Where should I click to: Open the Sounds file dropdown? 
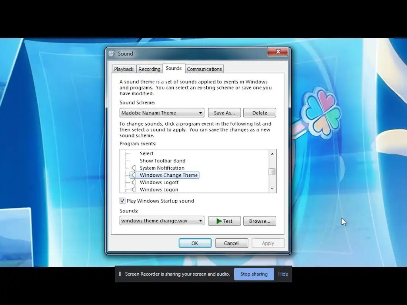tap(162, 221)
